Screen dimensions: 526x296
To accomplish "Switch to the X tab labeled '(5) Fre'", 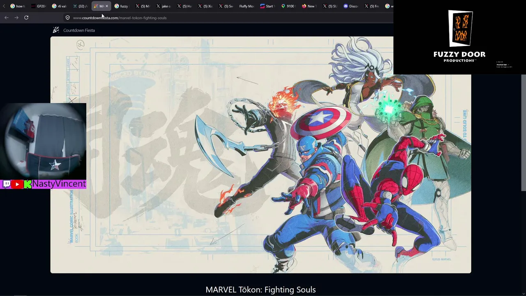I will click(371, 6).
